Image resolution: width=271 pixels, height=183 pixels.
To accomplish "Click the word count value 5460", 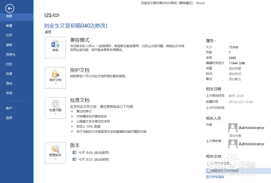I will coord(232,58).
